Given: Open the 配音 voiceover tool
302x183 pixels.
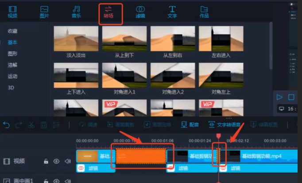Looking at the screenshot, I should [190, 125].
